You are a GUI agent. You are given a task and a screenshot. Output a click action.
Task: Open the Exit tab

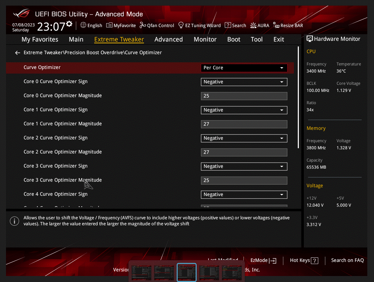(x=279, y=39)
